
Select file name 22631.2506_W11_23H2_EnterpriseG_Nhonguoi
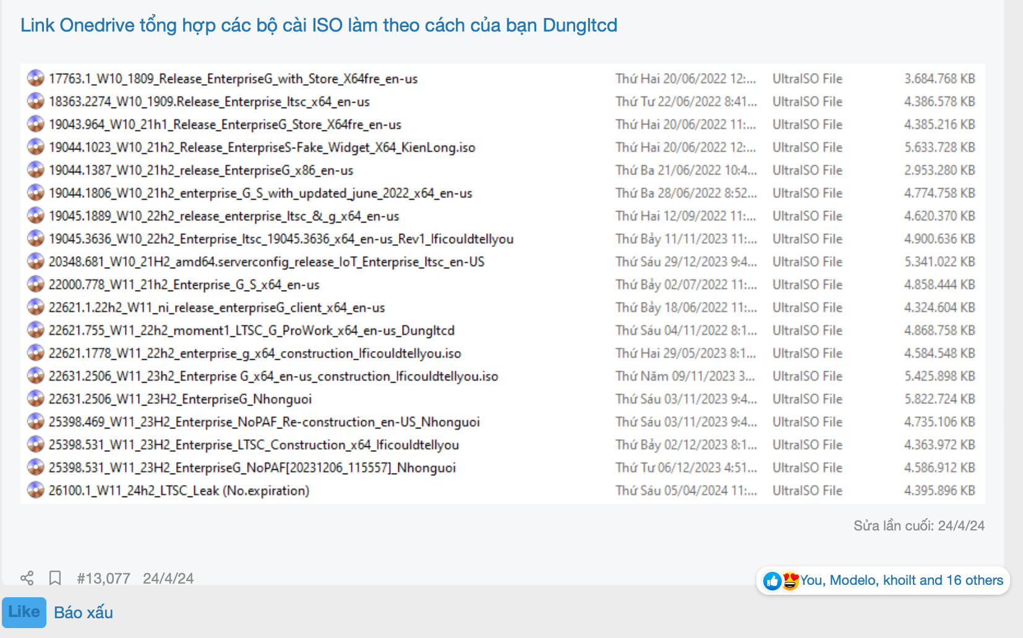(x=181, y=399)
